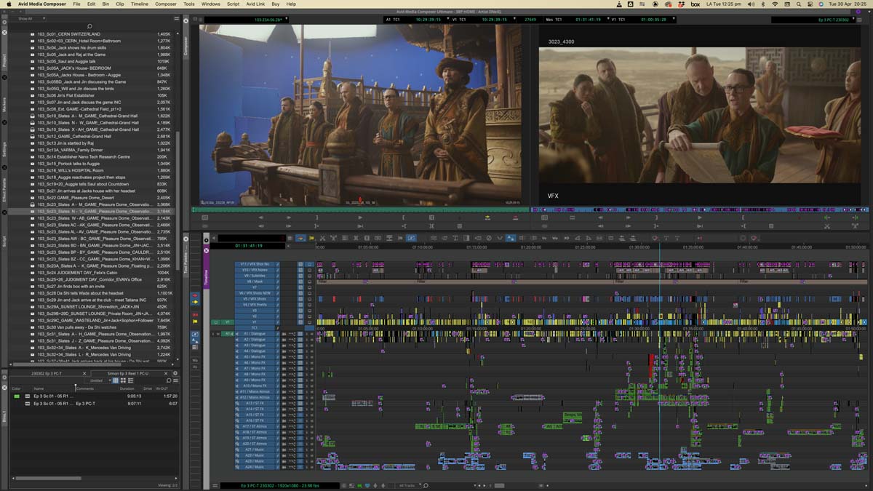873x491 pixels.
Task: Toggle the A1 source track patch button
Action: (x=226, y=334)
